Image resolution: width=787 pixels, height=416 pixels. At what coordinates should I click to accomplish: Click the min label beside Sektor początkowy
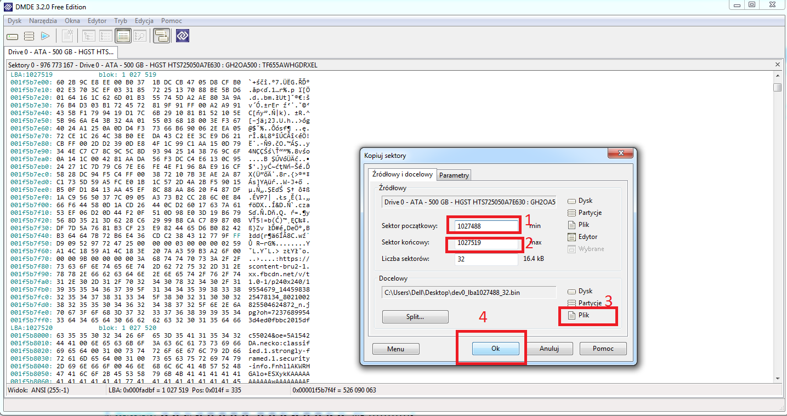coord(535,226)
